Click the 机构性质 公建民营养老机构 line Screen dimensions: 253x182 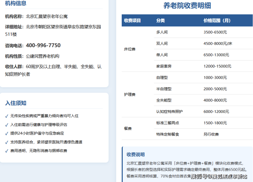(32, 56)
